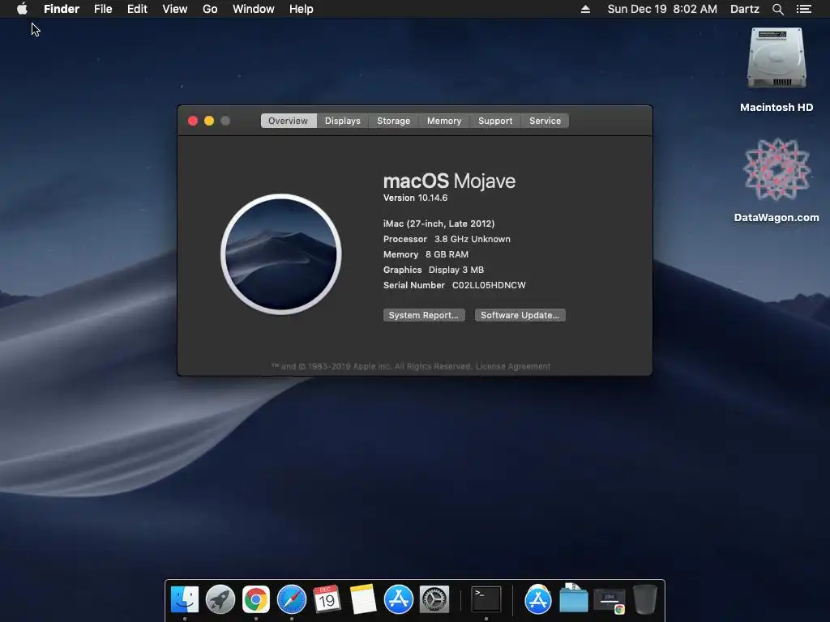Click the date and time clock
Screen dimensions: 830x622
point(662,9)
